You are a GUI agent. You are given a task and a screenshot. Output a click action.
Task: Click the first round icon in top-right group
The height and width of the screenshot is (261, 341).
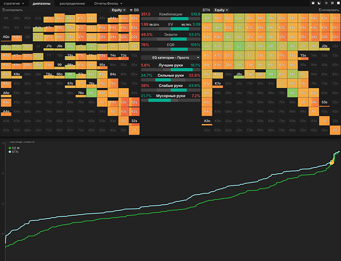point(313,3)
